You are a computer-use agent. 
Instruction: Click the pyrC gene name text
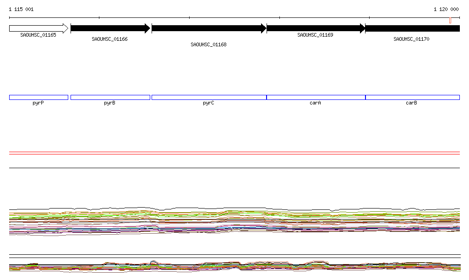(x=208, y=103)
